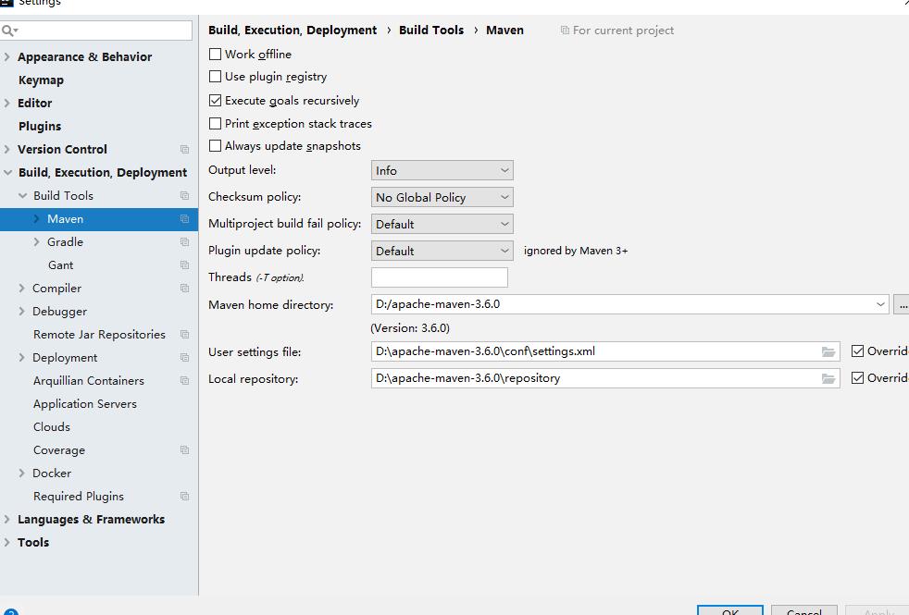Enable Print exception stack traces
Viewport: 909px width, 615px height.
[x=215, y=123]
